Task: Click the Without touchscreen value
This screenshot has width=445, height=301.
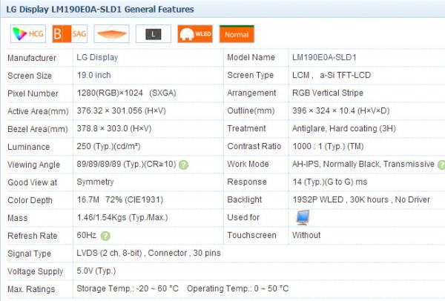Action: click(x=306, y=235)
